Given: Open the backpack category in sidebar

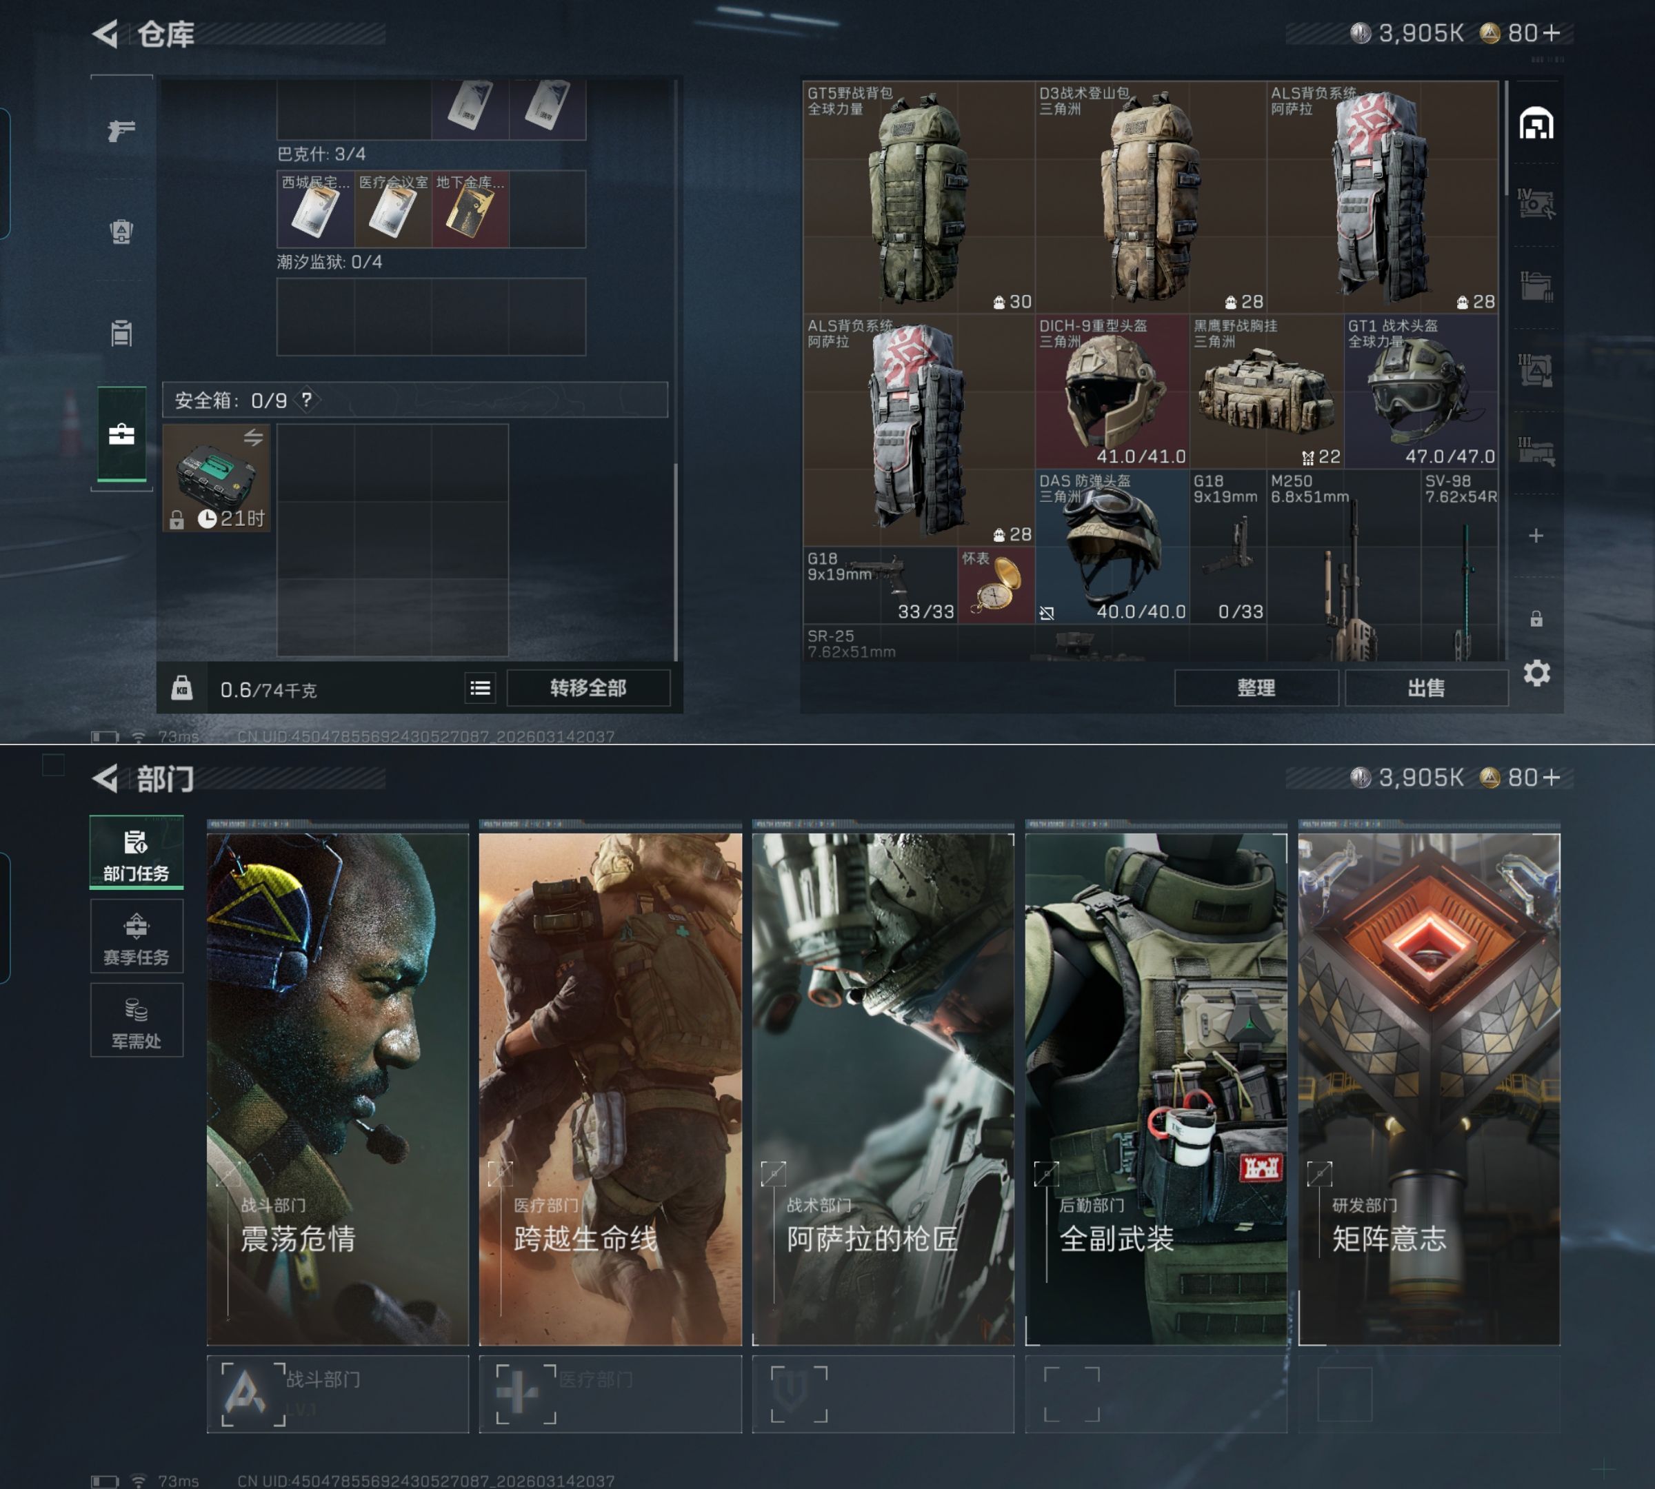Looking at the screenshot, I should point(121,232).
